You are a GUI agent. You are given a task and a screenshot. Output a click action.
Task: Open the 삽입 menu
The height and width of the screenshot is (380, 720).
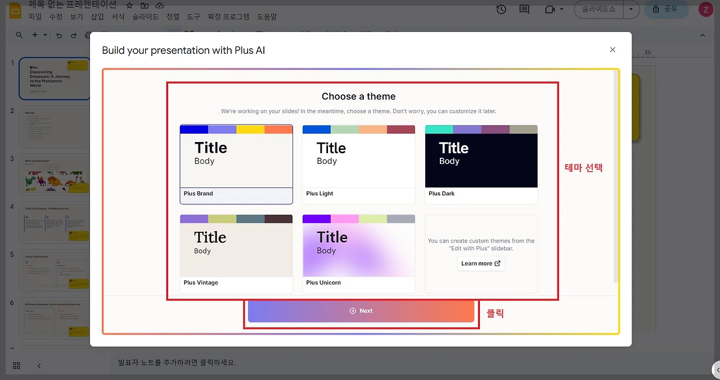(97, 17)
